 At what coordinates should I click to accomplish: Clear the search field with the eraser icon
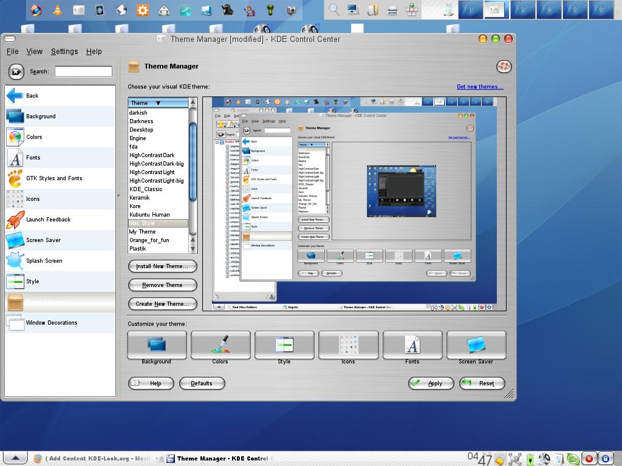(16, 72)
